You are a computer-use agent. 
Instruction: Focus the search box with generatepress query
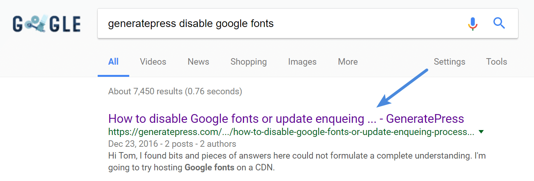tap(308, 23)
